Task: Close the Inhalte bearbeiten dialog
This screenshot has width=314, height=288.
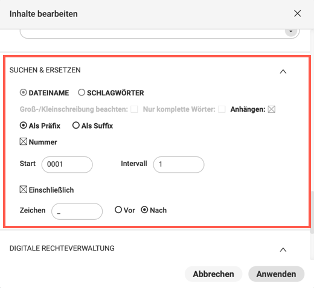Action: (x=297, y=14)
